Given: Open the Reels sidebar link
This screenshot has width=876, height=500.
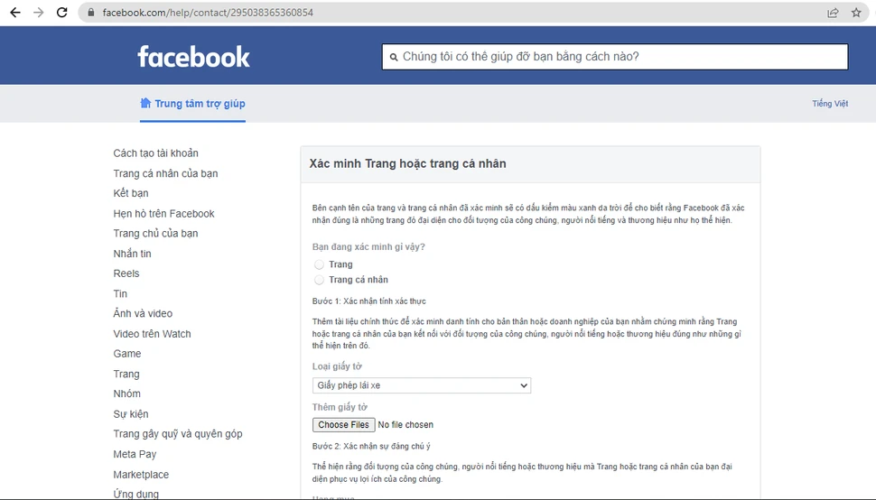Looking at the screenshot, I should click(x=126, y=273).
